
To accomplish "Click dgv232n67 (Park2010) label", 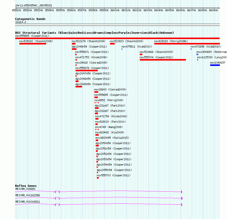I will [110, 111].
